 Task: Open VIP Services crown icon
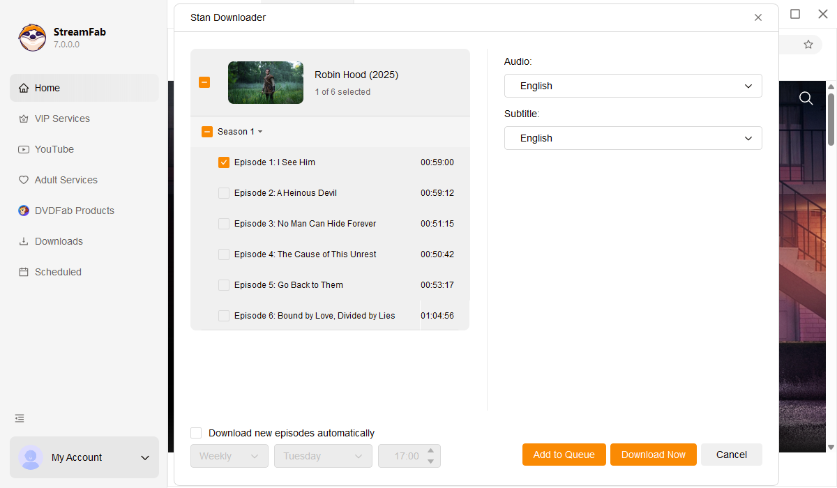tap(24, 119)
